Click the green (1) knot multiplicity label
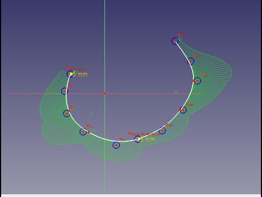This screenshot has height=197, width=262. (x=93, y=130)
